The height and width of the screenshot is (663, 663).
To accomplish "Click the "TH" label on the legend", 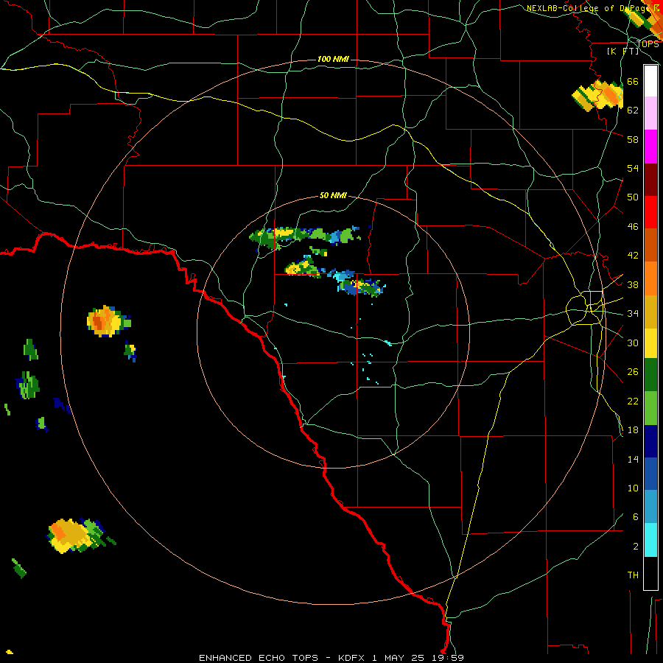I will [633, 575].
